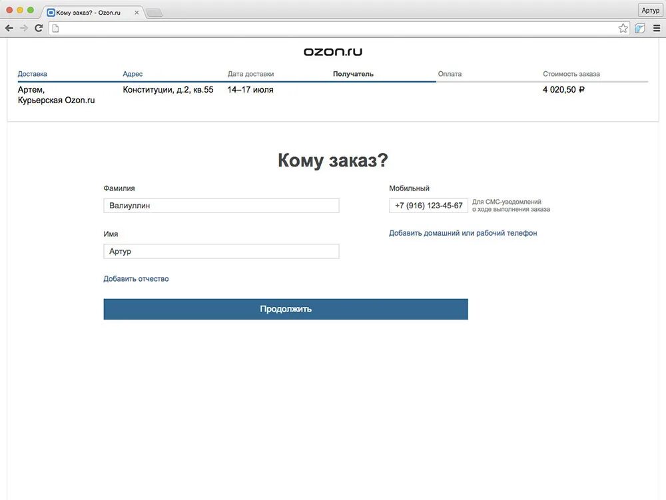
Task: Click the Артур profile button
Action: click(x=650, y=10)
